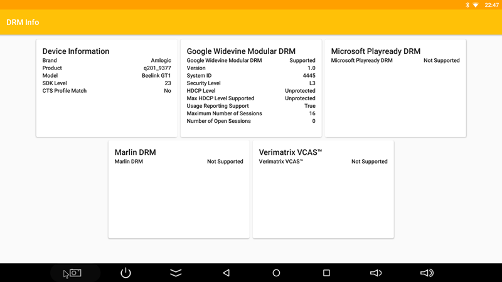502x282 pixels.
Task: Tap the Number of Open Sessions label
Action: [218, 121]
